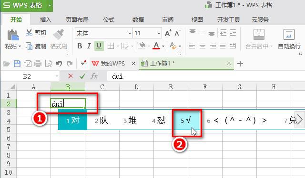Apply cell borders icon
The height and width of the screenshot is (178, 305).
tap(111, 46)
